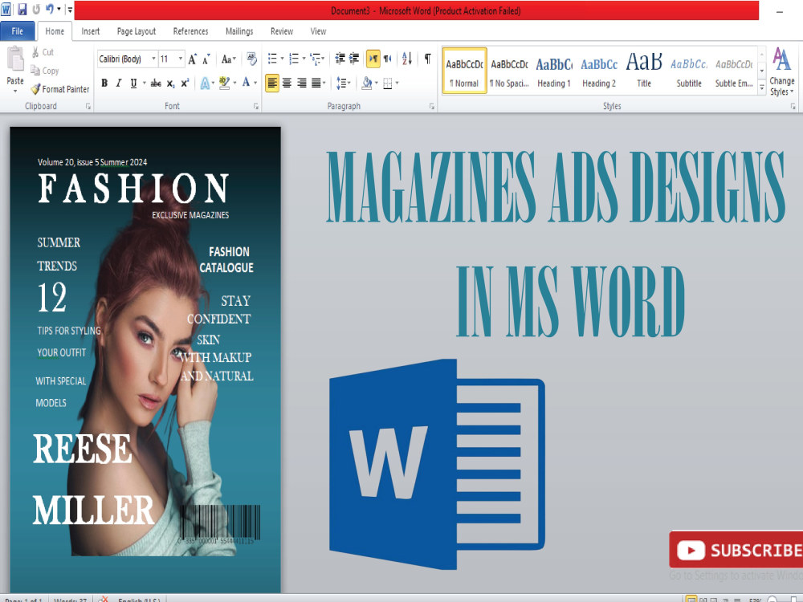Open the Paragraph dialog launcher
Viewport: 803px width, 602px height.
pyautogui.click(x=432, y=107)
